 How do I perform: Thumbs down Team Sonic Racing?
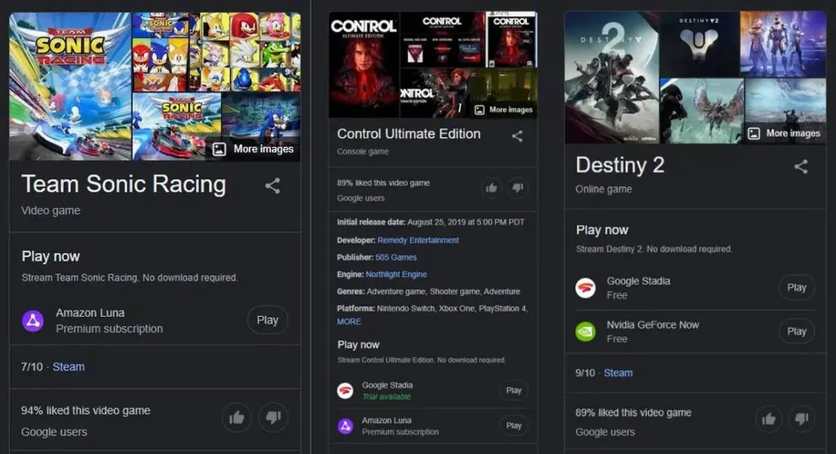coord(273,418)
